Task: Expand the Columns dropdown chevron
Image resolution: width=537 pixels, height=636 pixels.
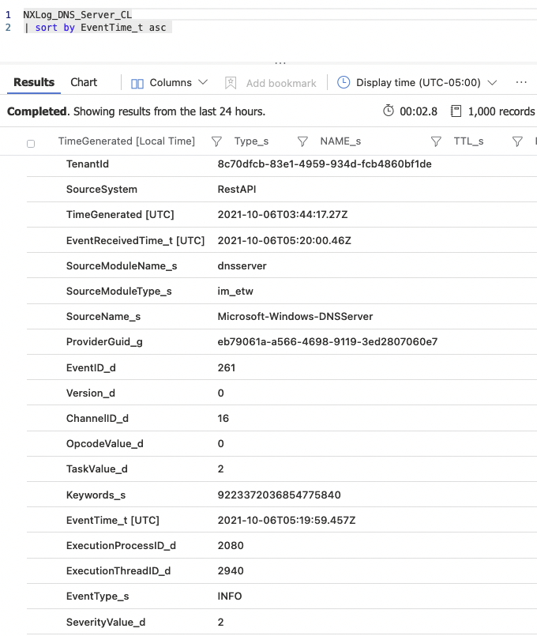Action: [203, 83]
